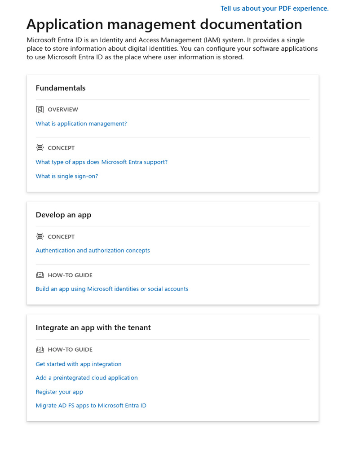Click the Overview icon under Fundamentals

point(40,109)
